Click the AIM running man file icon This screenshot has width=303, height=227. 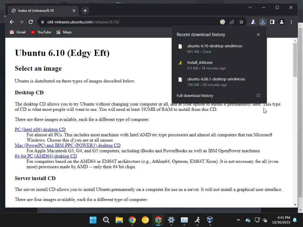180,63
